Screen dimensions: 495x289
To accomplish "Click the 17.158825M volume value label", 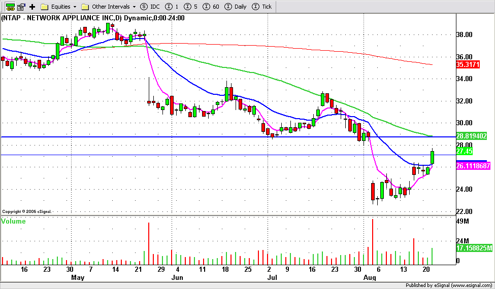I will click(x=474, y=248).
